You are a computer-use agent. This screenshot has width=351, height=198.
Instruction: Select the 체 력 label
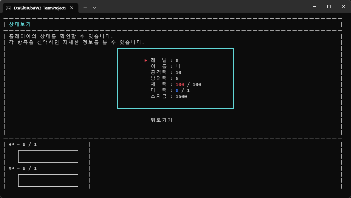(x=159, y=84)
